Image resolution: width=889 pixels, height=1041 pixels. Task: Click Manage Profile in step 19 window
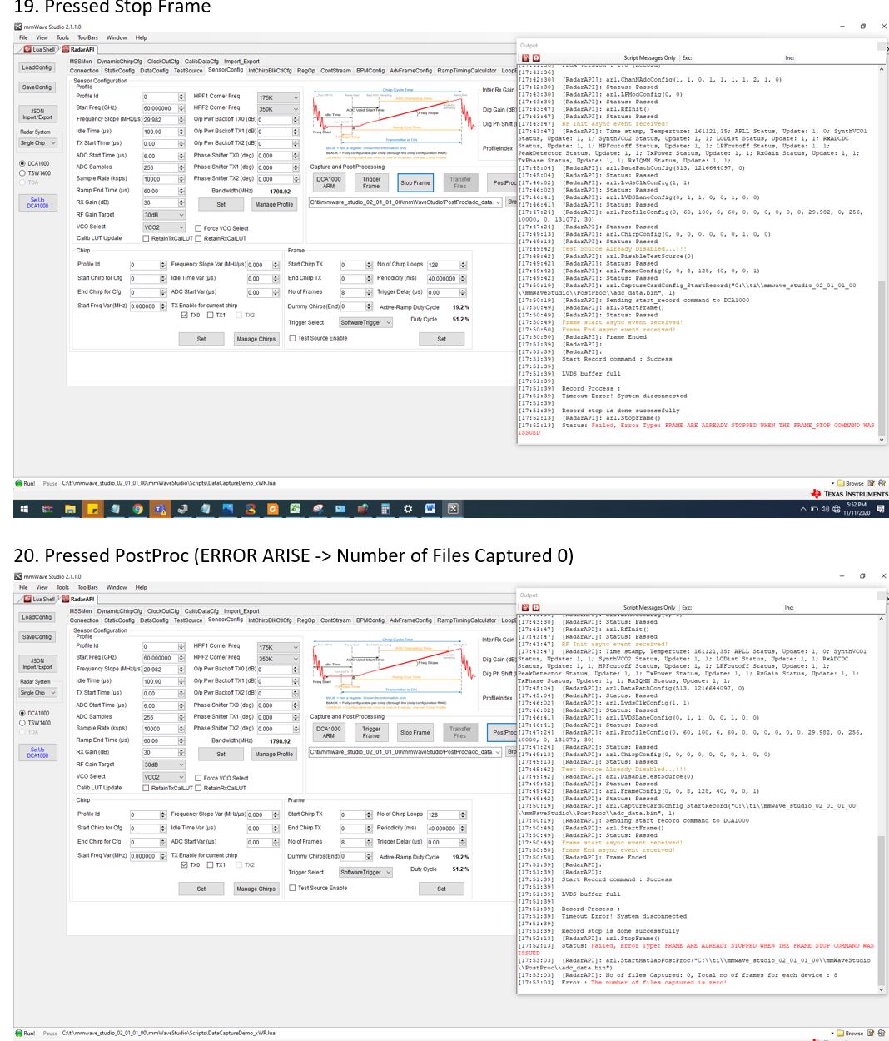(x=274, y=204)
